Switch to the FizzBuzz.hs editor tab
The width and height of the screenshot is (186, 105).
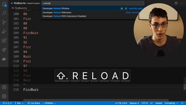20,3
